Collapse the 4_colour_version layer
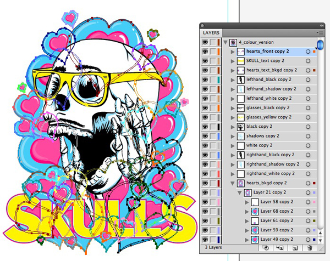 coord(226,42)
